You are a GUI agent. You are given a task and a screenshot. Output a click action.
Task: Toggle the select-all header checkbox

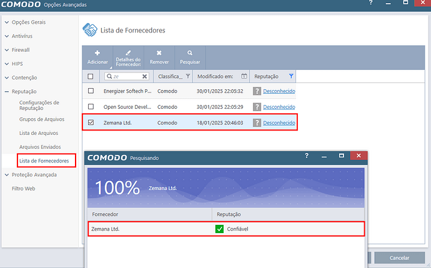tap(91, 76)
